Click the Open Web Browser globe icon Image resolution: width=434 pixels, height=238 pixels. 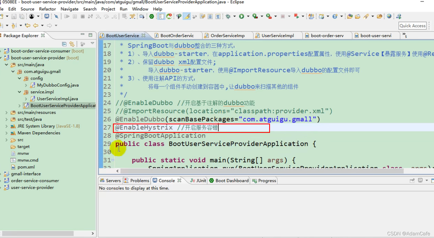point(389,17)
